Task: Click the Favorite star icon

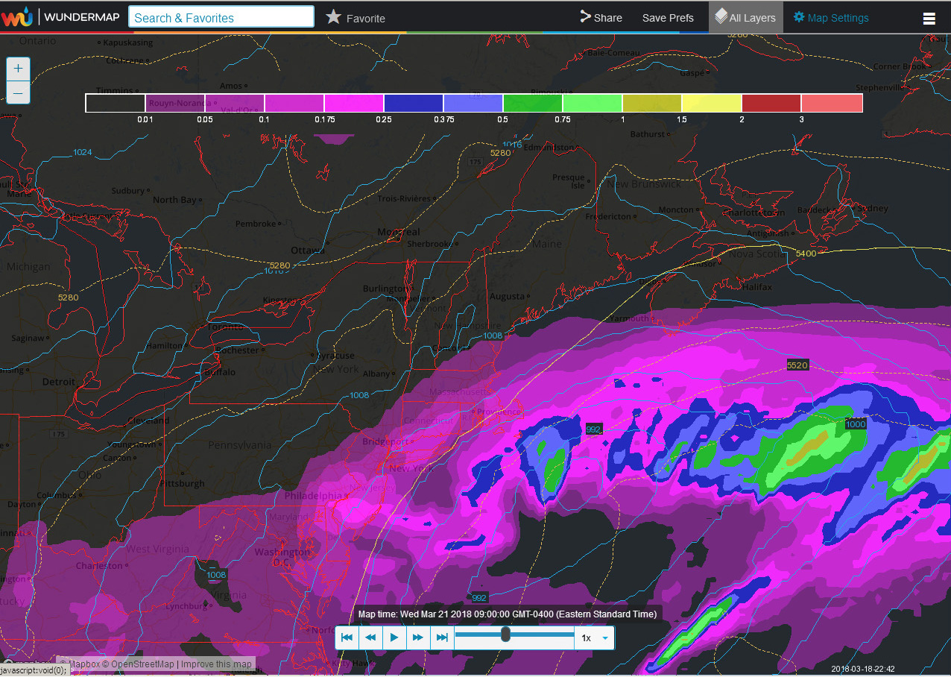Action: (333, 17)
